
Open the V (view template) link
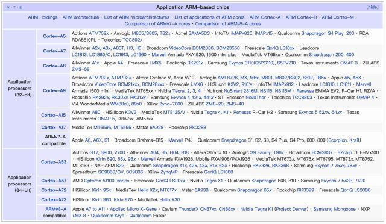tap(8, 7)
